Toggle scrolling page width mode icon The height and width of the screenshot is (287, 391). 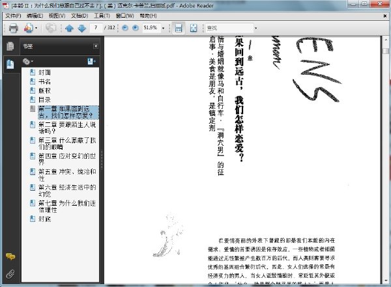pyautogui.click(x=179, y=28)
